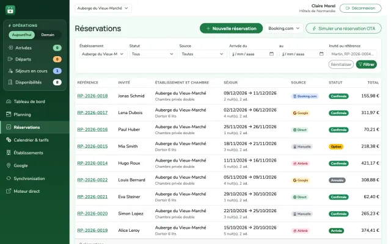Open the Statut filter dropdown
Image resolution: width=391 pixels, height=244 pixels.
click(153, 54)
